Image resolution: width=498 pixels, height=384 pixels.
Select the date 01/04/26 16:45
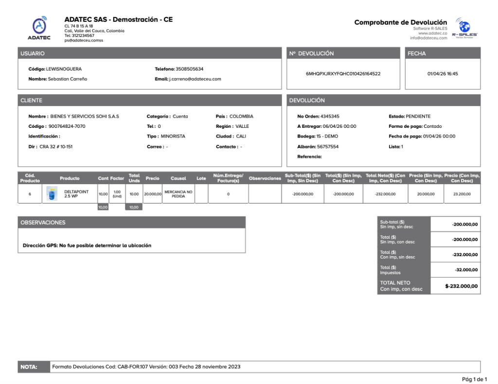[x=443, y=73]
